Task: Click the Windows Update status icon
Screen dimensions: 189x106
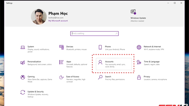Action: coord(133,12)
